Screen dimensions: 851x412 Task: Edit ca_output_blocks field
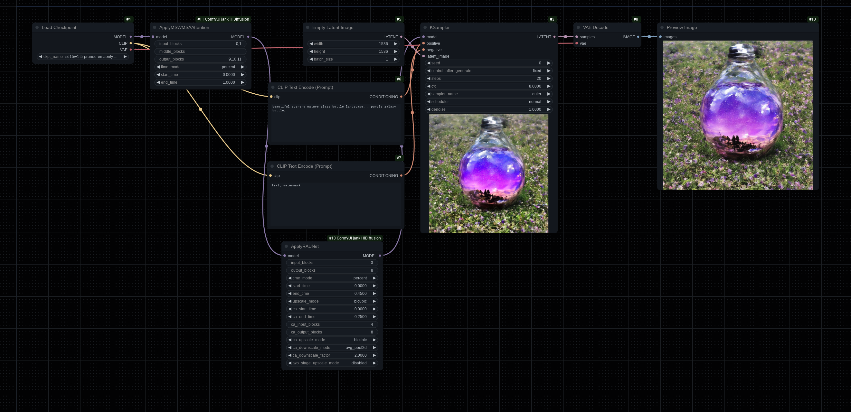(332, 332)
